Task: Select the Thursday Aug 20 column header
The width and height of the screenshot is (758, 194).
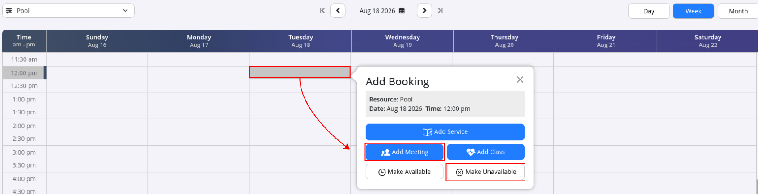Action: click(504, 41)
